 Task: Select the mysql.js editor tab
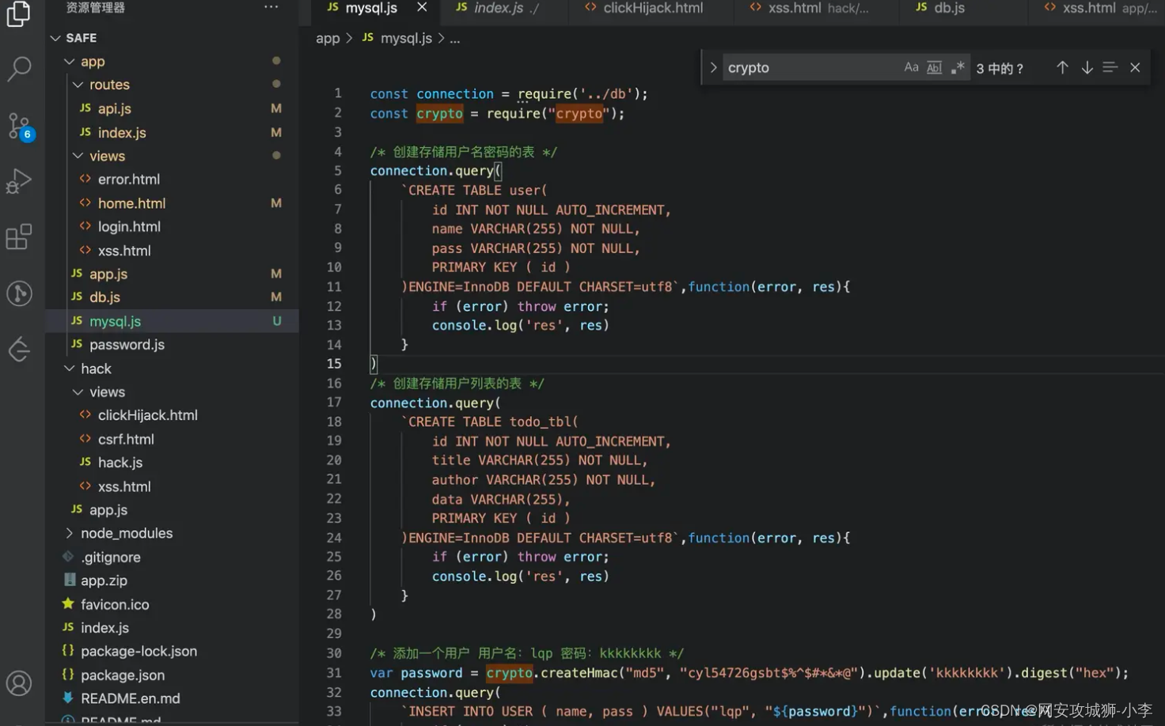370,8
